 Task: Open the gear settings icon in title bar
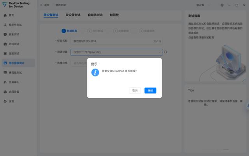click(x=222, y=5)
